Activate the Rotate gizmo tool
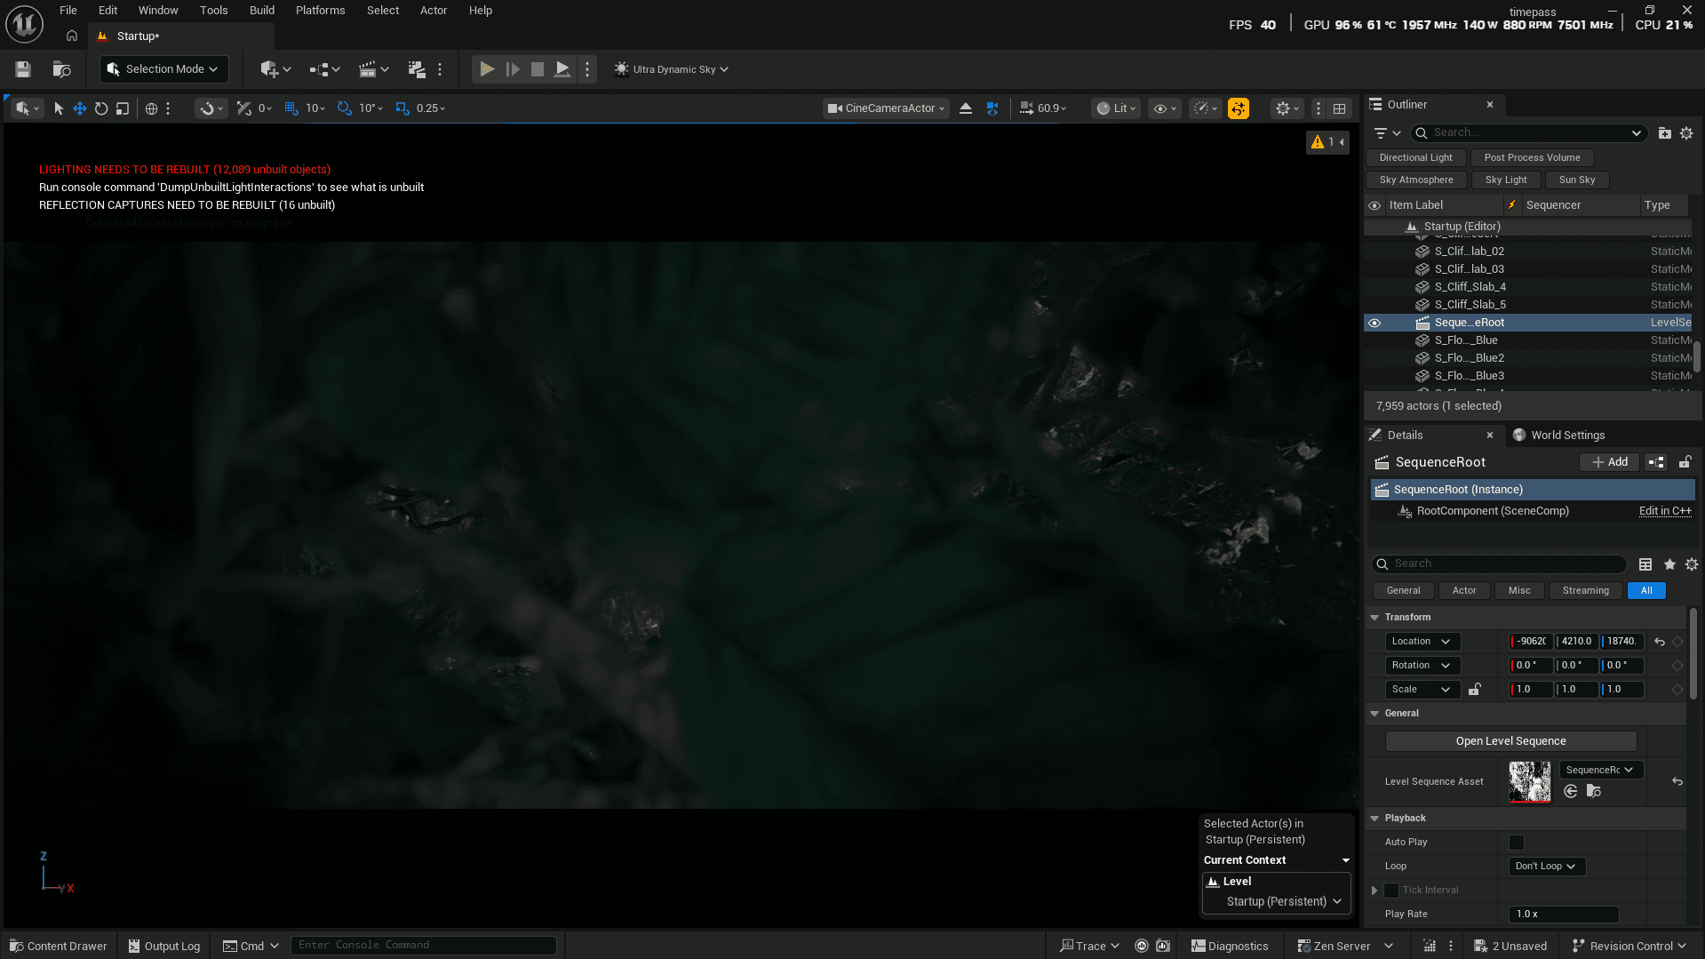The image size is (1705, 959). coord(101,108)
